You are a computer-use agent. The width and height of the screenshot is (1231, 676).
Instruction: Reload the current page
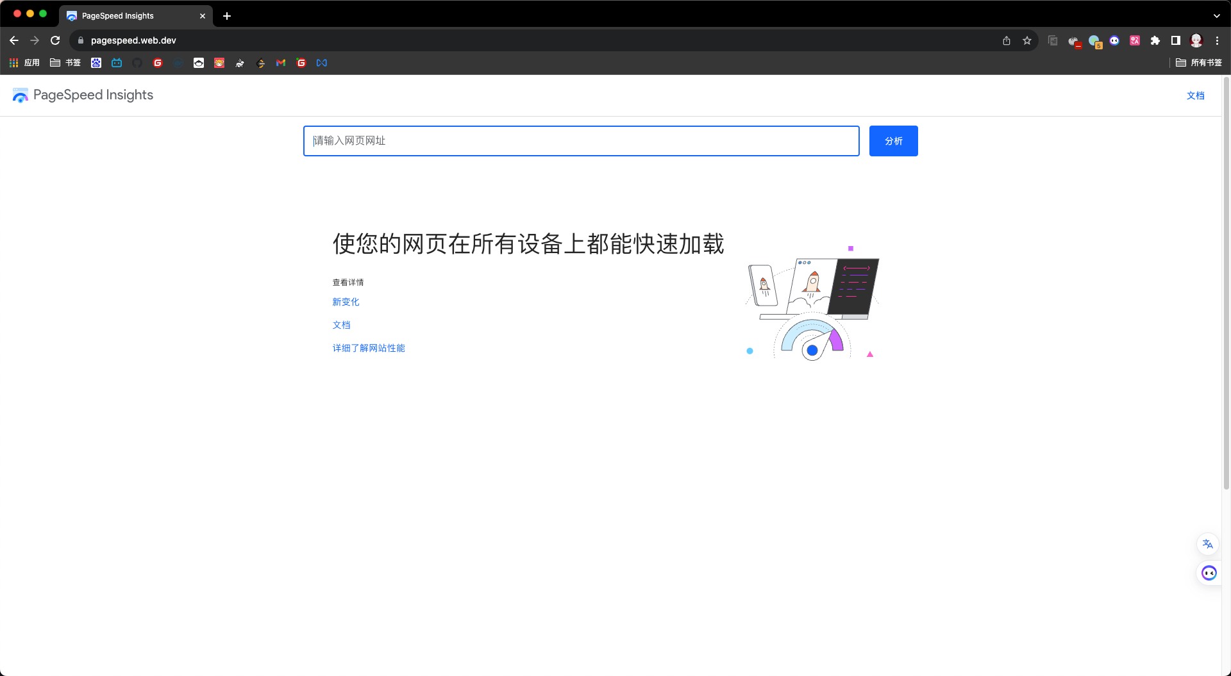(55, 40)
